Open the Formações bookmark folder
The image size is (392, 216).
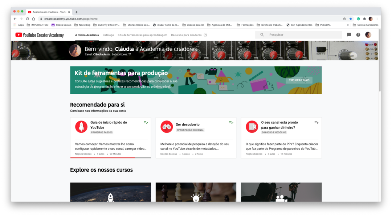pyautogui.click(x=245, y=25)
